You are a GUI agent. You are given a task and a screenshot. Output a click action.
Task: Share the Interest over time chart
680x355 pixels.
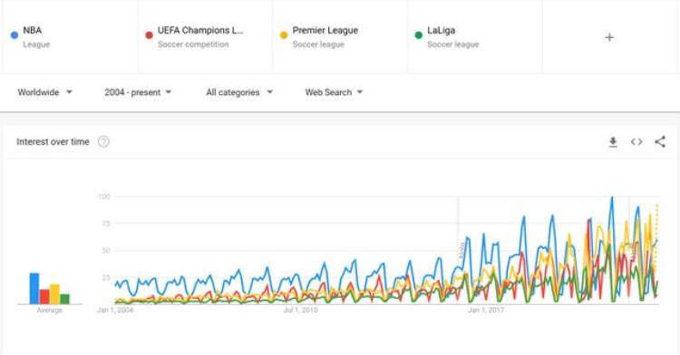pos(660,142)
